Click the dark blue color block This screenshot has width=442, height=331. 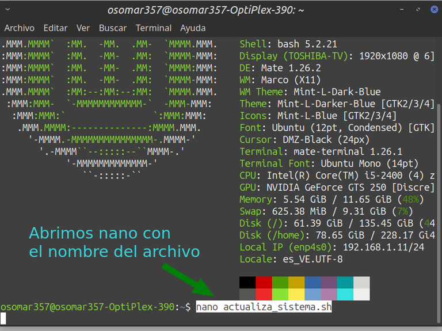[x=313, y=282]
